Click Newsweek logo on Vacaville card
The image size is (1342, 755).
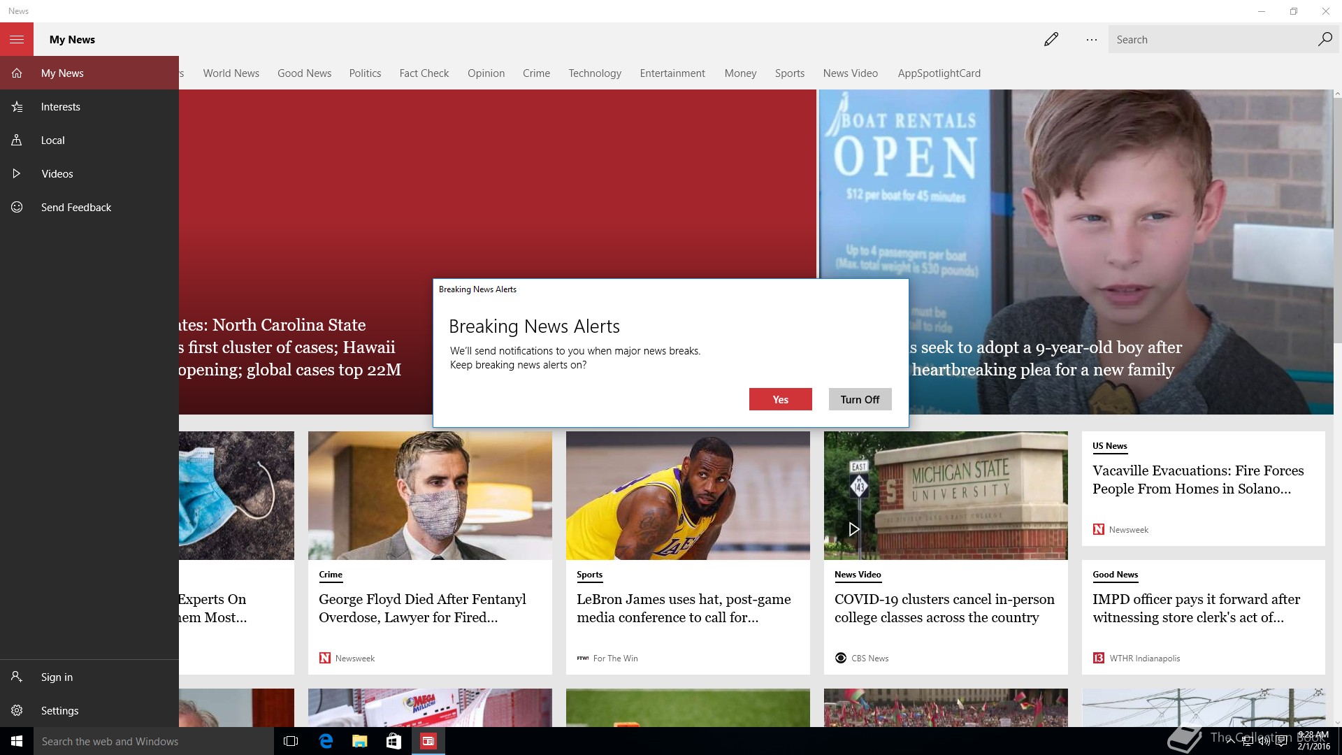(1099, 529)
